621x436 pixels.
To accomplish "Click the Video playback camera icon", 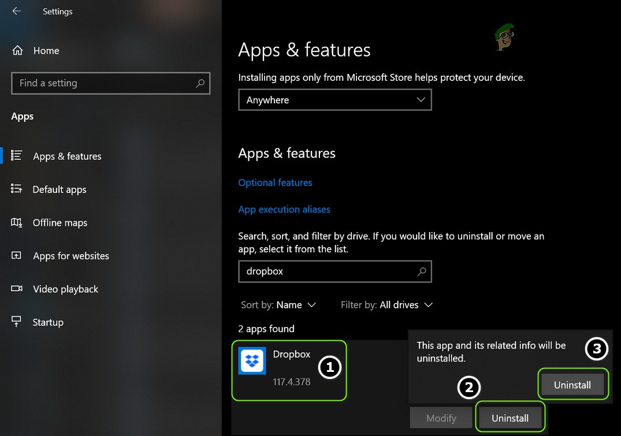I will 17,288.
